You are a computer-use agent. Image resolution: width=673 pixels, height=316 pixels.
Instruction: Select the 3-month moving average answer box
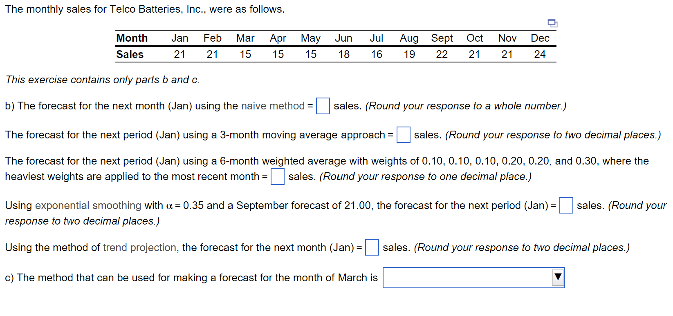[x=404, y=135]
